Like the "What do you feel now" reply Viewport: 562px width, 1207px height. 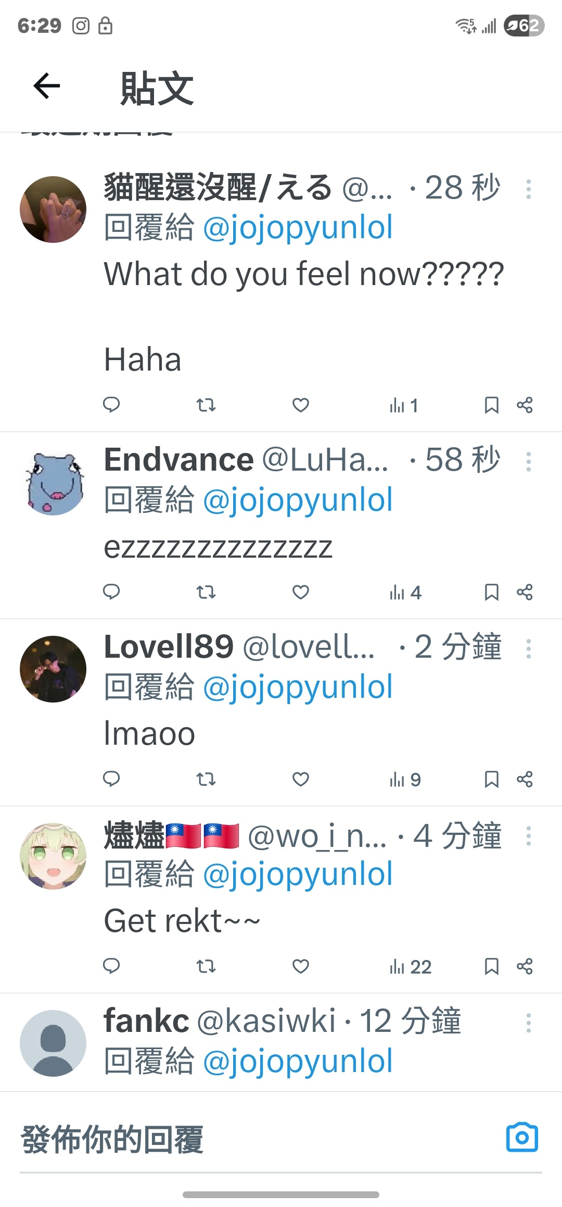pyautogui.click(x=301, y=405)
